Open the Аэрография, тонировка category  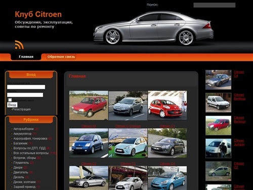(x=30, y=138)
